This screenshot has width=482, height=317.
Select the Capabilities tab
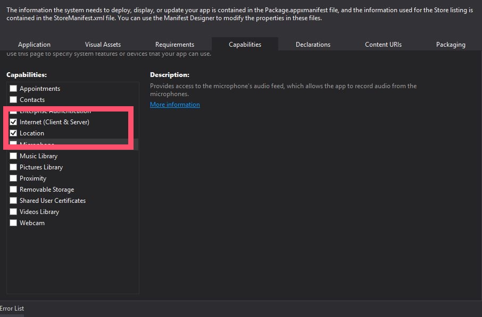tap(245, 45)
